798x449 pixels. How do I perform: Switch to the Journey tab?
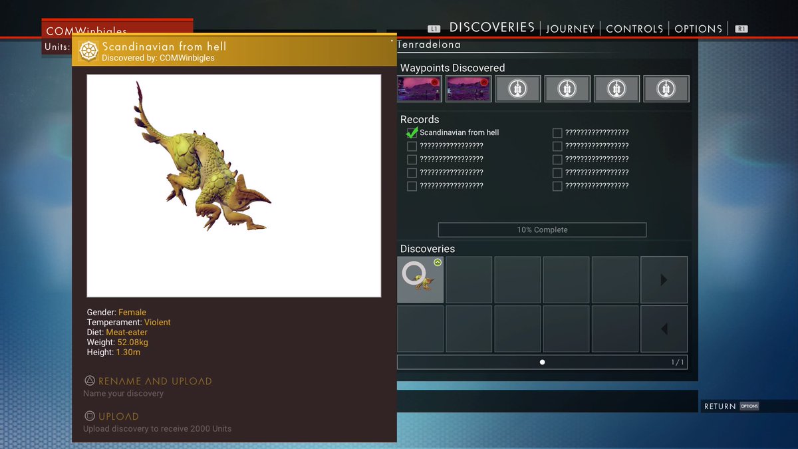click(570, 29)
